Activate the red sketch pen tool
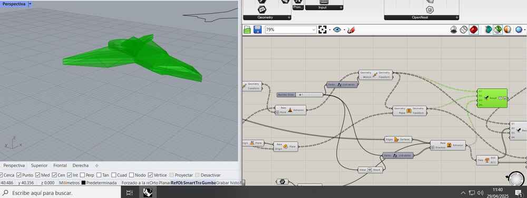This screenshot has height=198, width=527. (x=351, y=30)
